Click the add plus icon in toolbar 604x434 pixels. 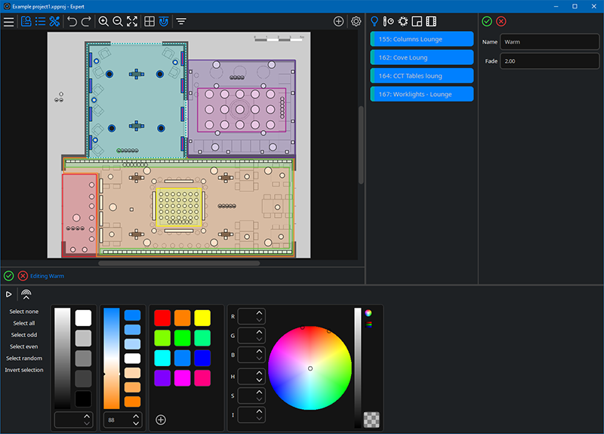pyautogui.click(x=338, y=22)
